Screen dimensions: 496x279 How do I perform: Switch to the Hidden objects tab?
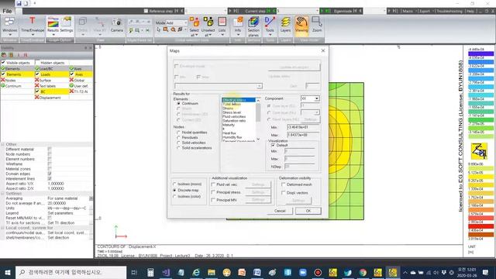tap(53, 63)
